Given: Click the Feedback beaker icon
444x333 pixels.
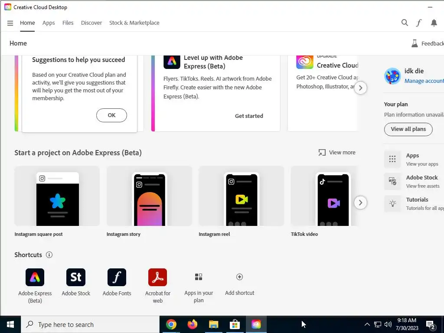Looking at the screenshot, I should (415, 43).
